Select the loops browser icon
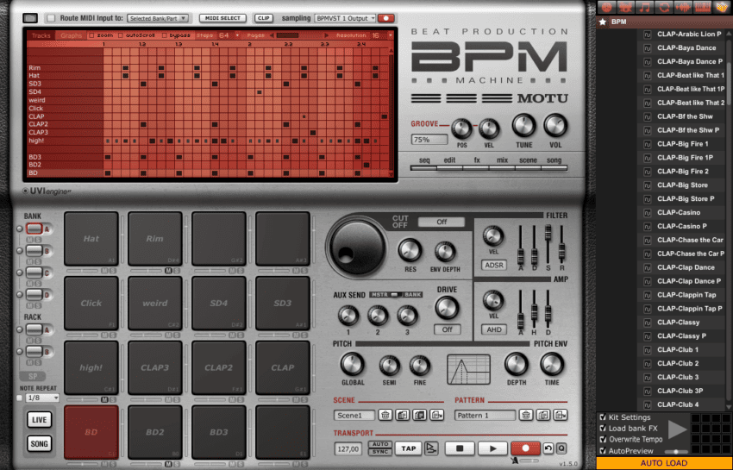 pyautogui.click(x=663, y=7)
